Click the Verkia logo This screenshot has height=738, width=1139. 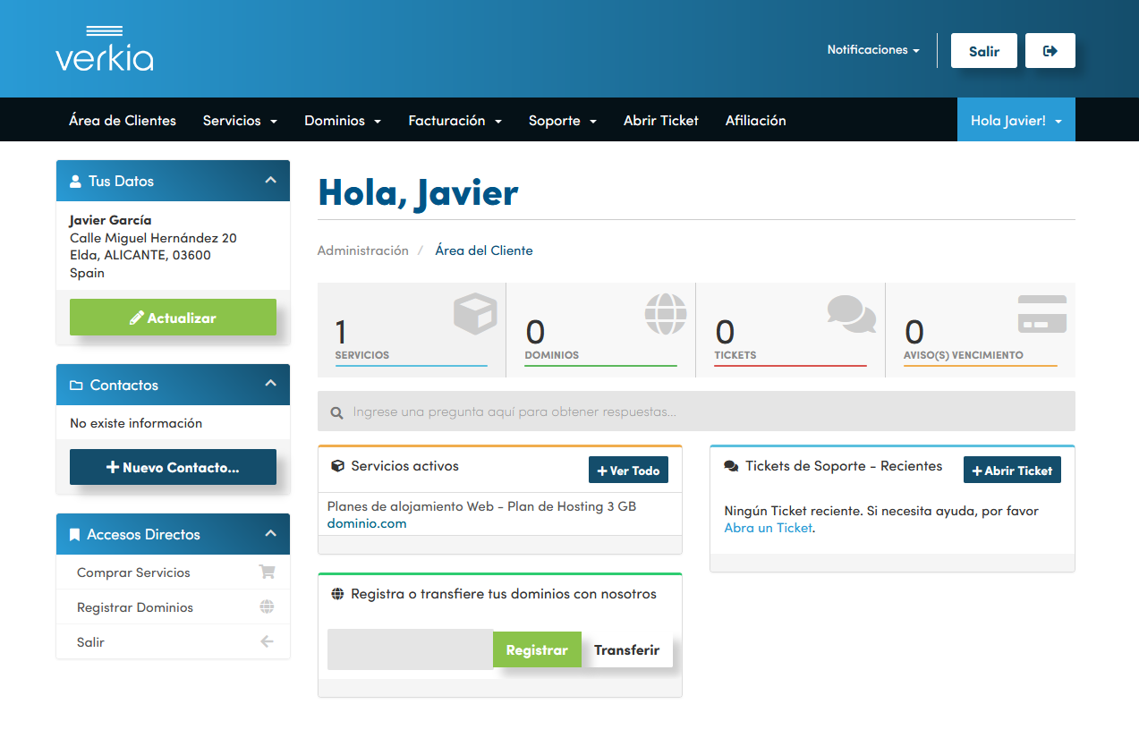[104, 49]
